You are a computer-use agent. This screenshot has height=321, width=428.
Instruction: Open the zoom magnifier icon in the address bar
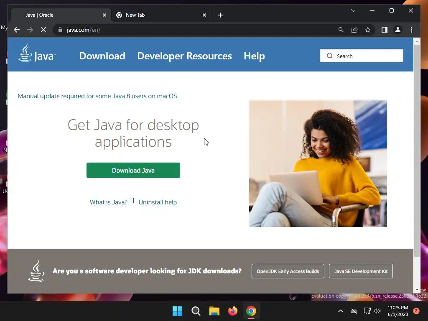click(x=341, y=30)
